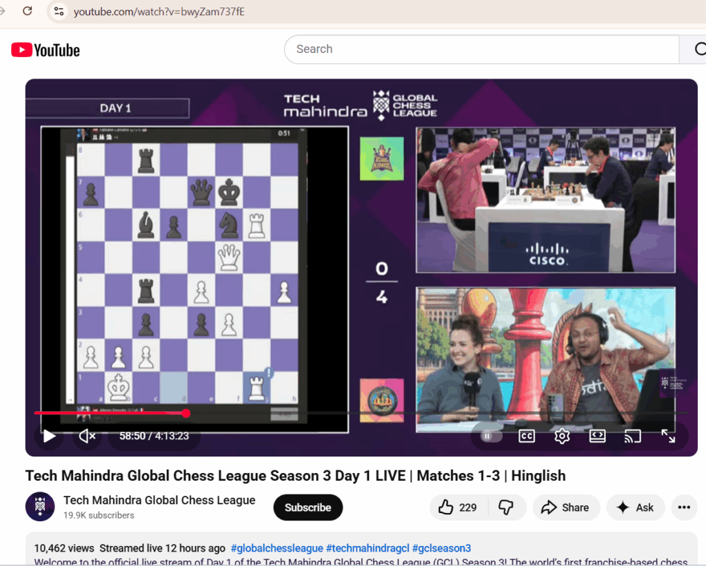Viewport: 706px width, 566px height.
Task: Click the Ask button
Action: pos(635,507)
